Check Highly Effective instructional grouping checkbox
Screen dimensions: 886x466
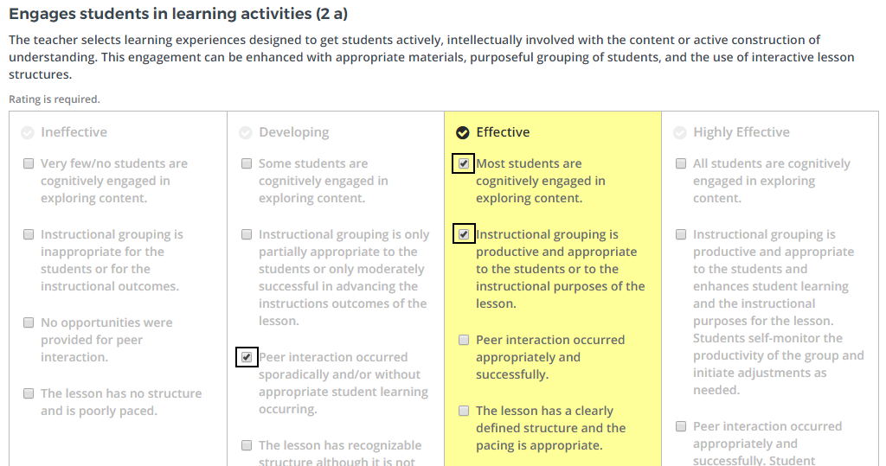click(x=681, y=234)
